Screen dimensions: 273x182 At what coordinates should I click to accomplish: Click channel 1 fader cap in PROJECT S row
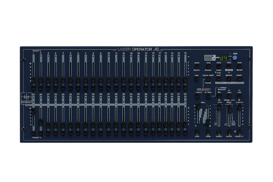[x=33, y=80]
